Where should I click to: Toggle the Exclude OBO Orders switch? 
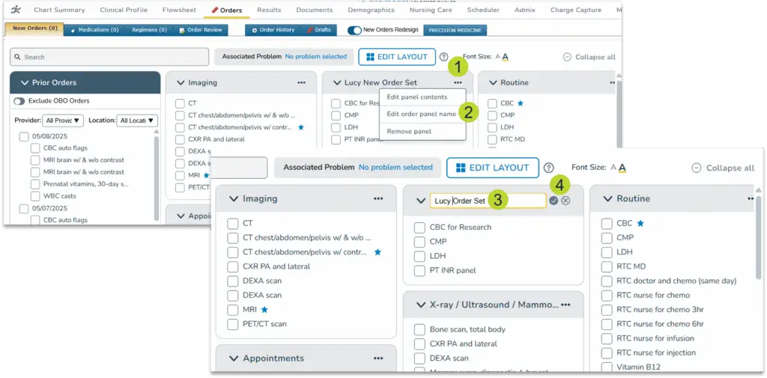click(19, 101)
